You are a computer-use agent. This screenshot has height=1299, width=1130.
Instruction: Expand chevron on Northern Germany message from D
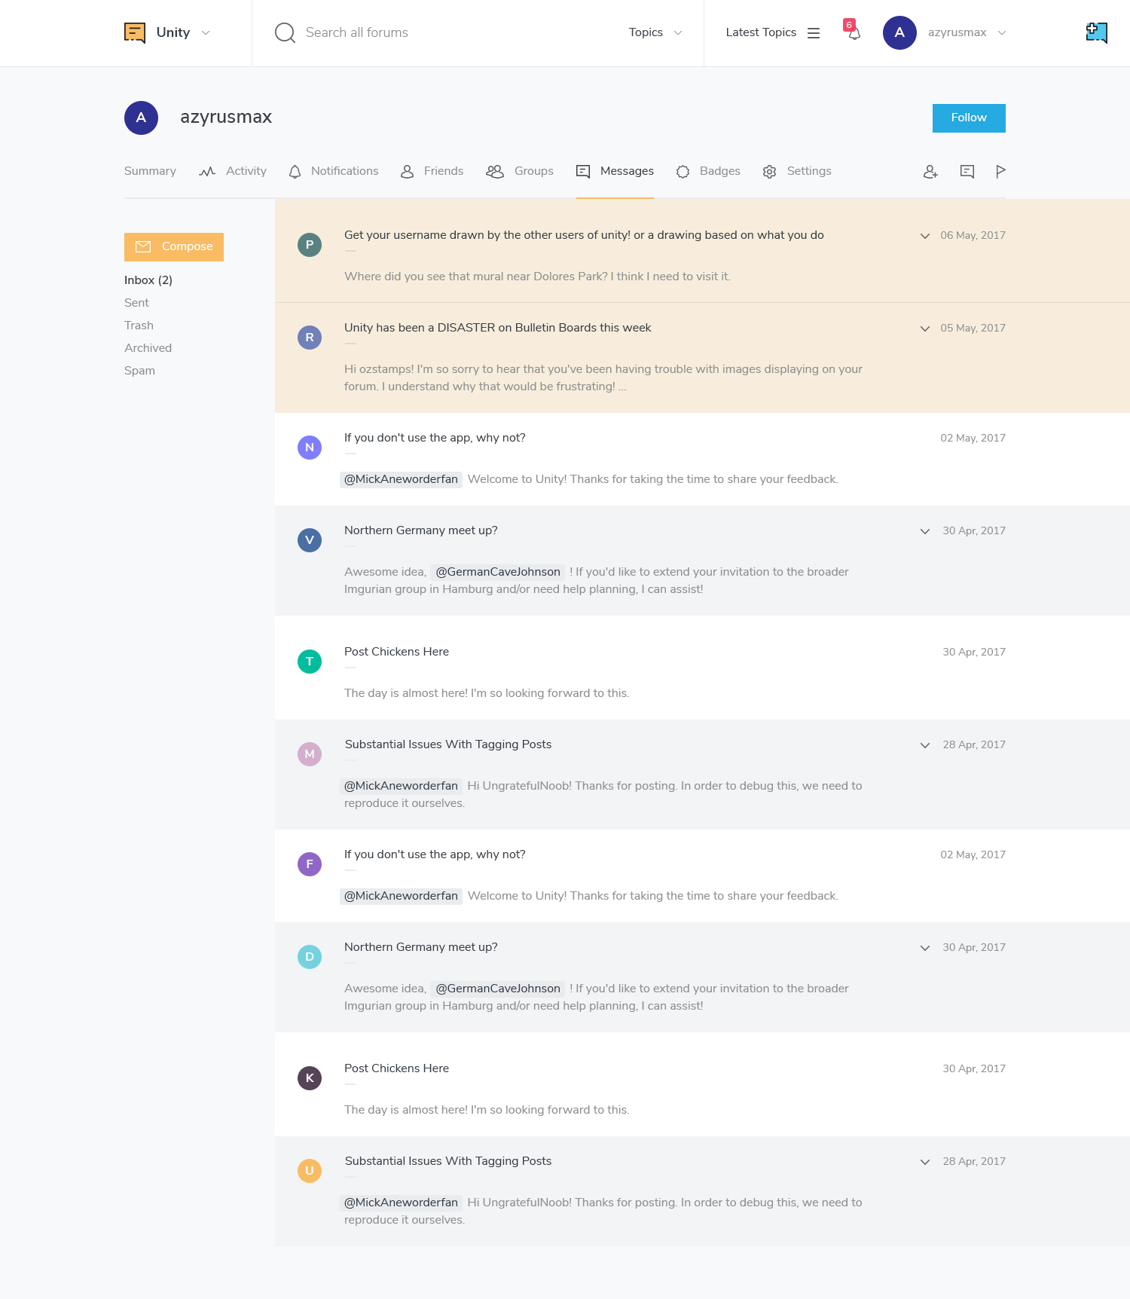[925, 948]
